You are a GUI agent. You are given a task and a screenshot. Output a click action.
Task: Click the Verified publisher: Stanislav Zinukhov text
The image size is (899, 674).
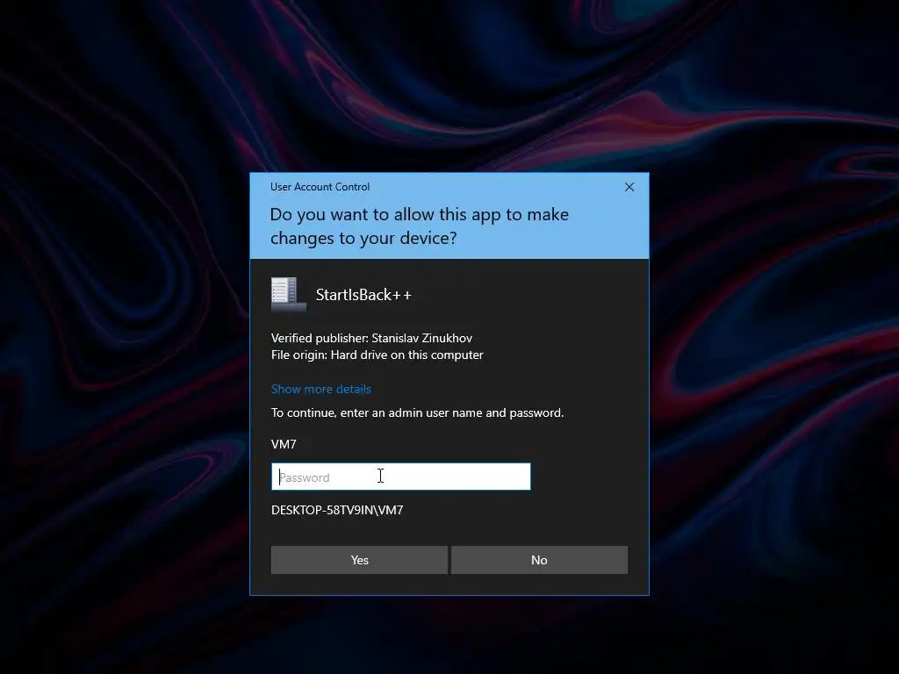371,338
